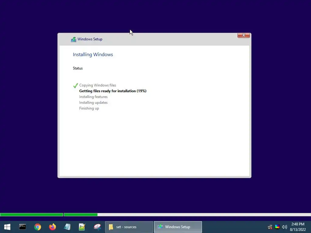This screenshot has width=311, height=233.
Task: Open Firefox from taskbar
Action: (x=53, y=227)
